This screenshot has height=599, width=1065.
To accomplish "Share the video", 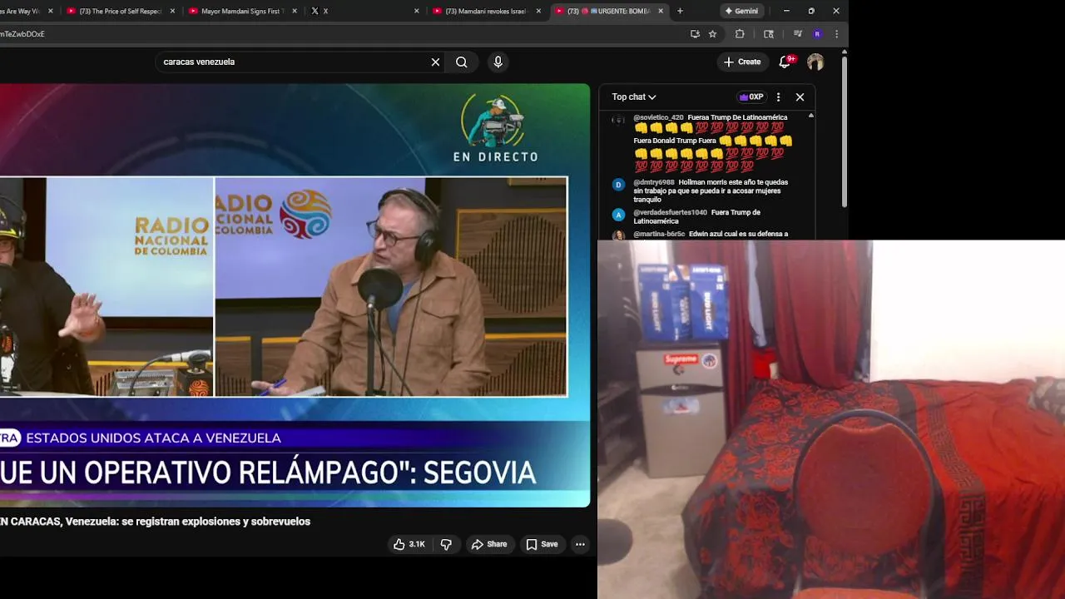I will click(x=489, y=544).
